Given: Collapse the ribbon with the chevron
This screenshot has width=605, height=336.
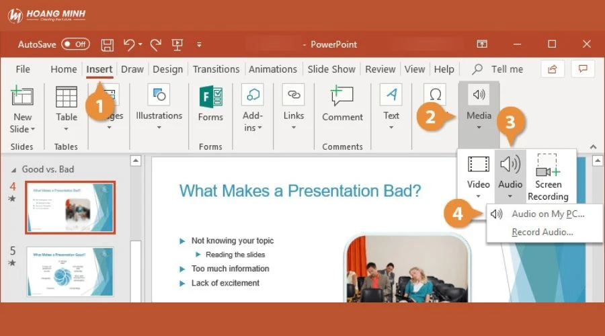Looking at the screenshot, I should [593, 146].
